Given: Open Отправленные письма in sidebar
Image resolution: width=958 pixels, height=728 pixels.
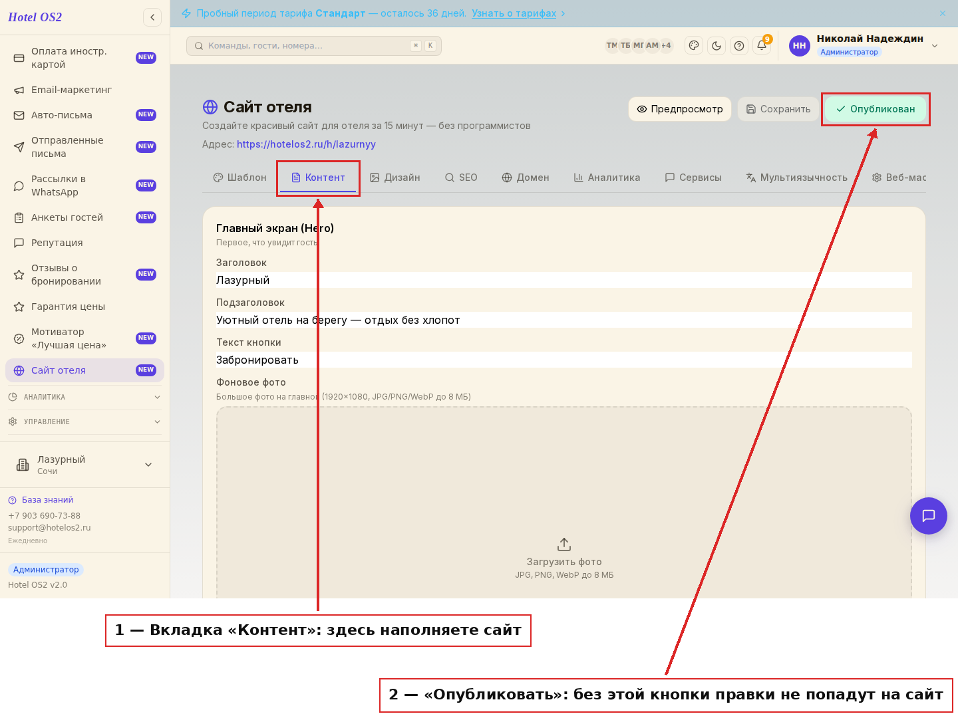Looking at the screenshot, I should coord(84,147).
